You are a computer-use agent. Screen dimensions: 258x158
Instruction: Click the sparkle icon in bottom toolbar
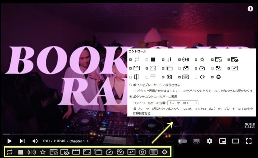(x=131, y=152)
